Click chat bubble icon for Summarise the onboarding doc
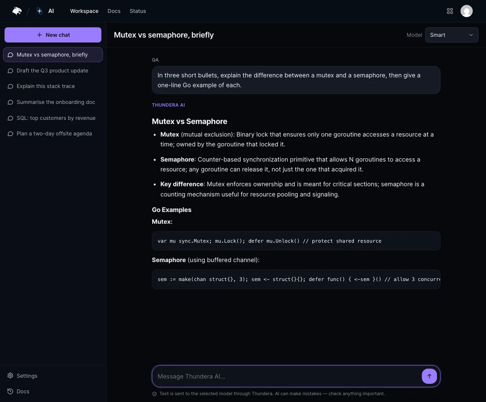 [x=11, y=102]
